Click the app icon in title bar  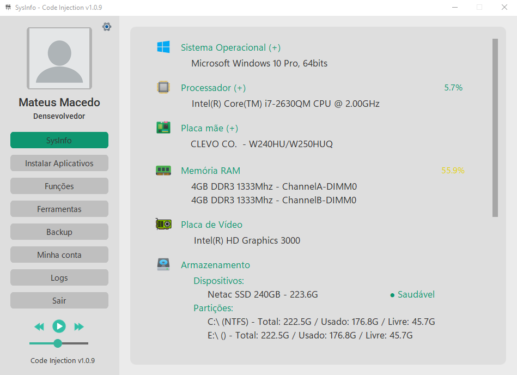[x=8, y=7]
